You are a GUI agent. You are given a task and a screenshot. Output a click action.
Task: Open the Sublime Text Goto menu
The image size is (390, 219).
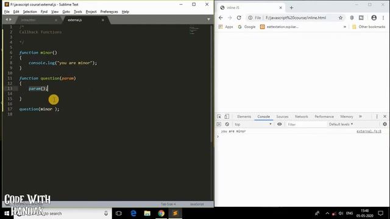coord(66,12)
